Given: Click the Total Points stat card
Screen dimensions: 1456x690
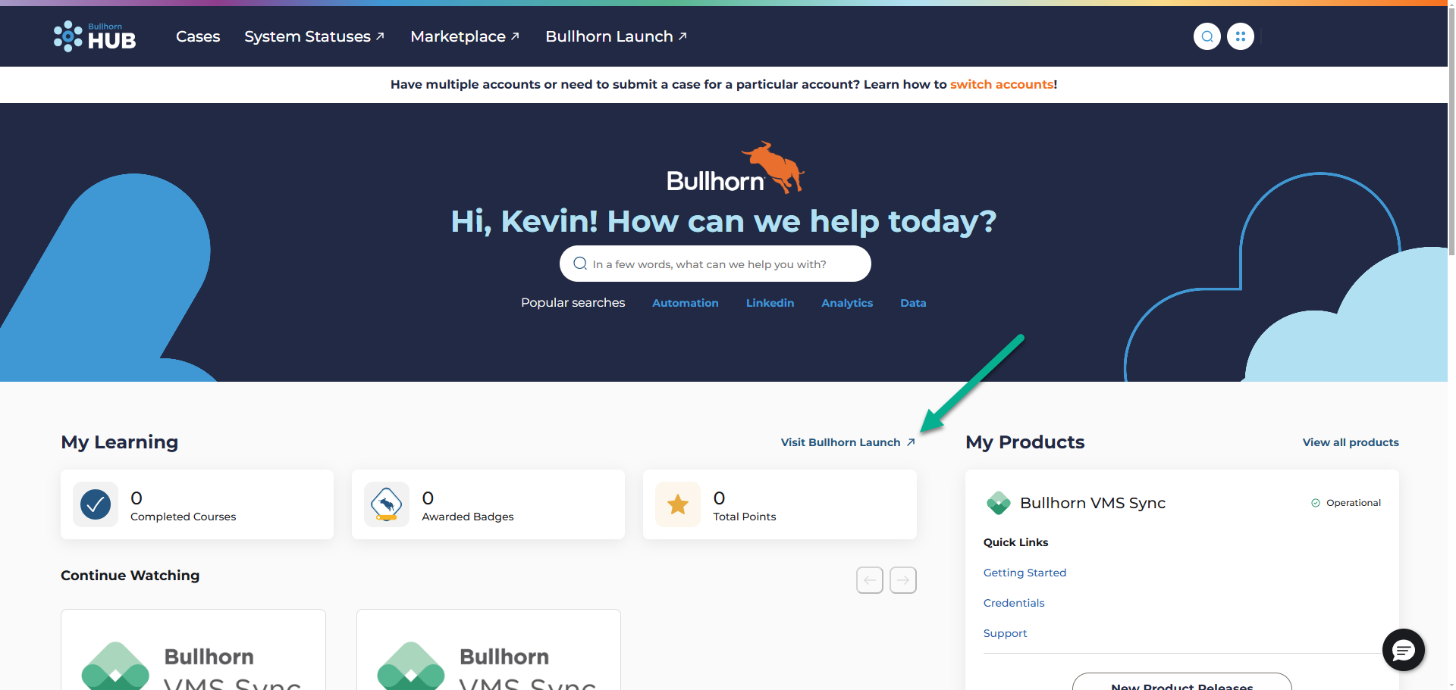Looking at the screenshot, I should [780, 504].
